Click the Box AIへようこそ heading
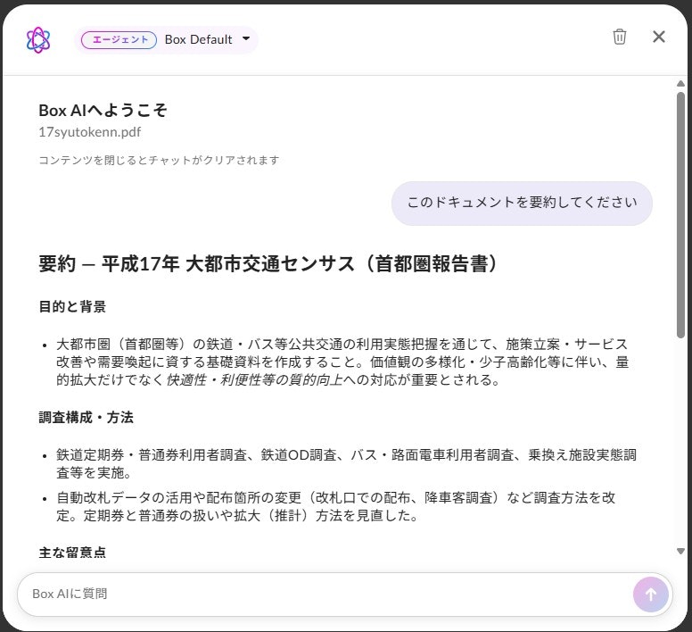The height and width of the screenshot is (632, 692). pyautogui.click(x=103, y=111)
